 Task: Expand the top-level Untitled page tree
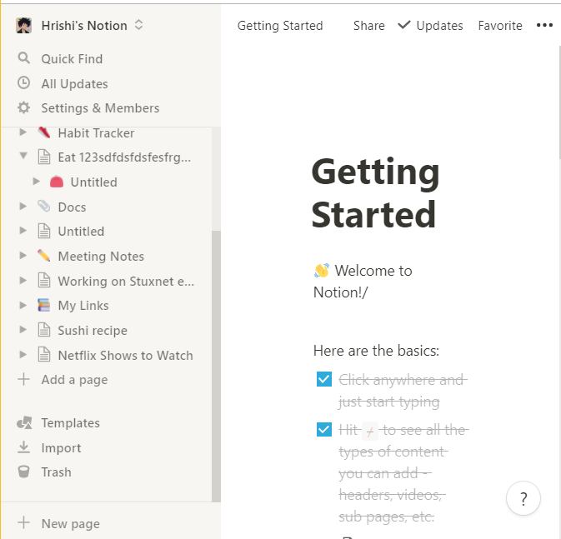[x=23, y=231]
